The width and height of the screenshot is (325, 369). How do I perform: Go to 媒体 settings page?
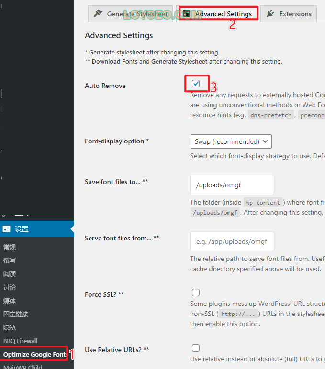[10, 301]
